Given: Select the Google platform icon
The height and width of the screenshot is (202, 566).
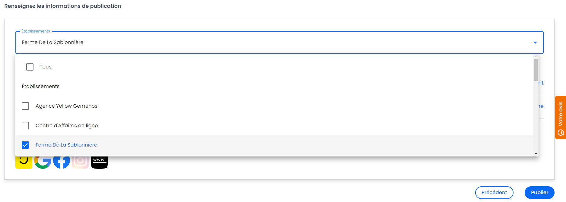Looking at the screenshot, I should [43, 163].
